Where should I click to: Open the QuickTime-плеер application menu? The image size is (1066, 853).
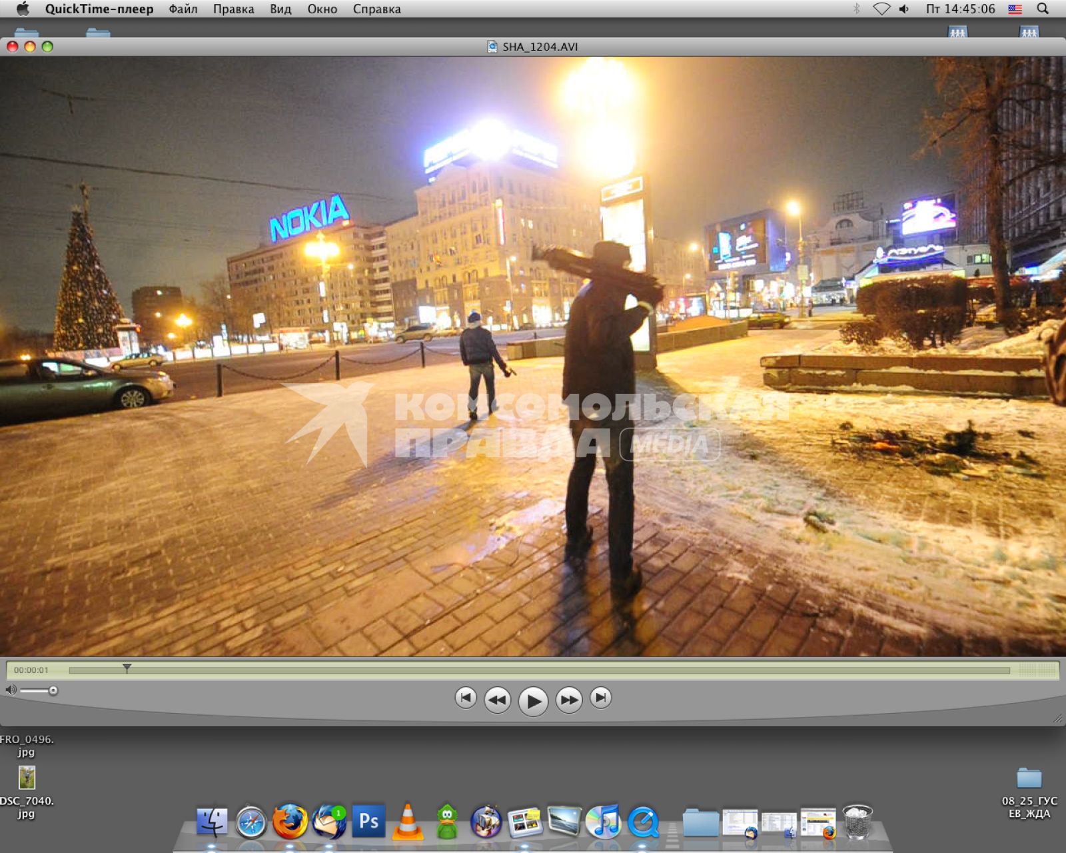[99, 9]
